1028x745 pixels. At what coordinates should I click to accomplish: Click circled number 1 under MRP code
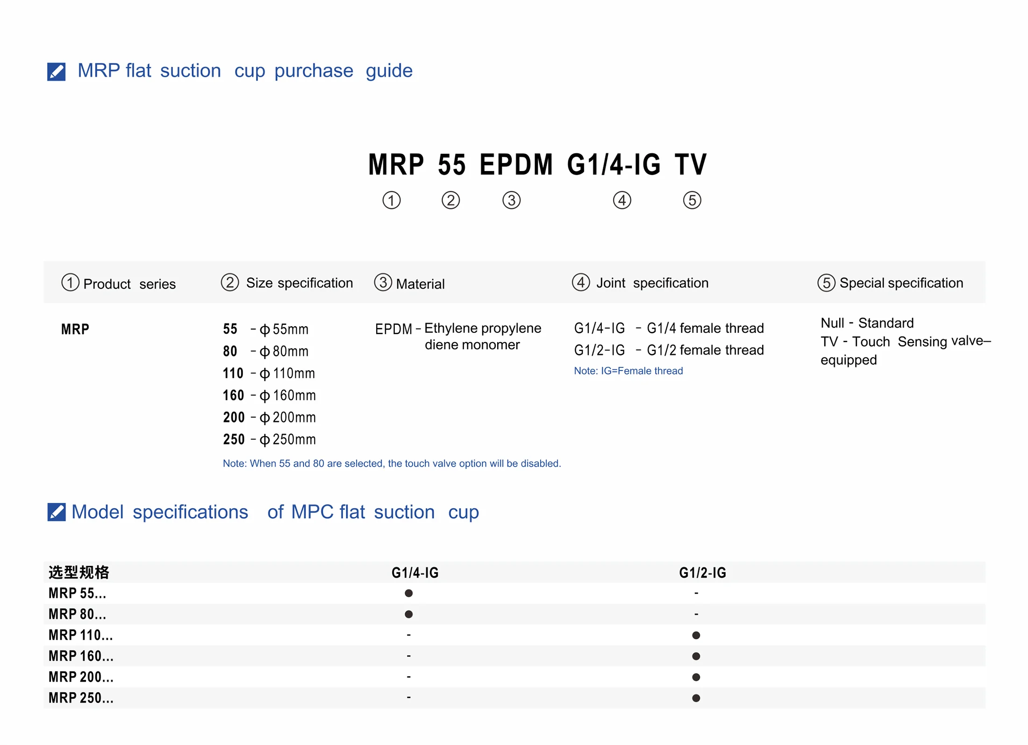(391, 200)
